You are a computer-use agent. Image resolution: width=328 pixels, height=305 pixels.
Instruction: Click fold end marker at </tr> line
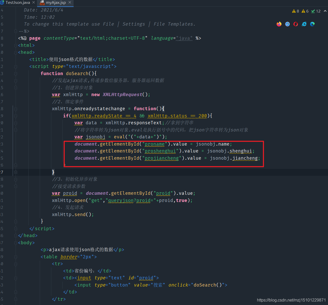click(16, 299)
